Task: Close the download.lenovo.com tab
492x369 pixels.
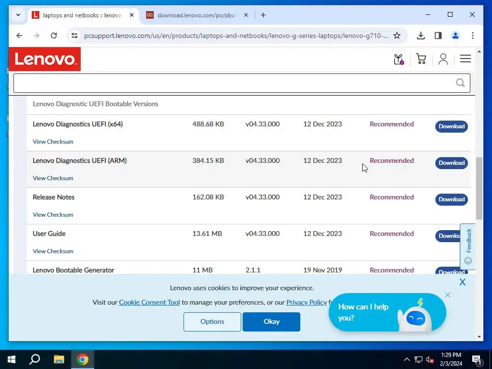Action: click(246, 15)
